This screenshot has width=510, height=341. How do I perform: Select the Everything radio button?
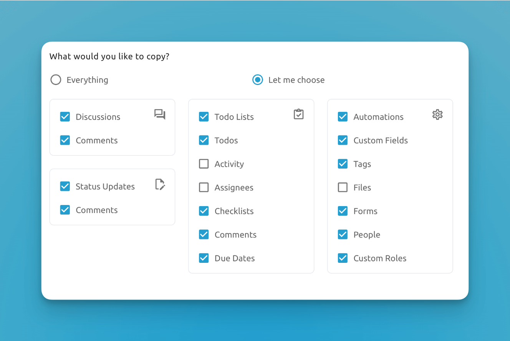point(56,80)
